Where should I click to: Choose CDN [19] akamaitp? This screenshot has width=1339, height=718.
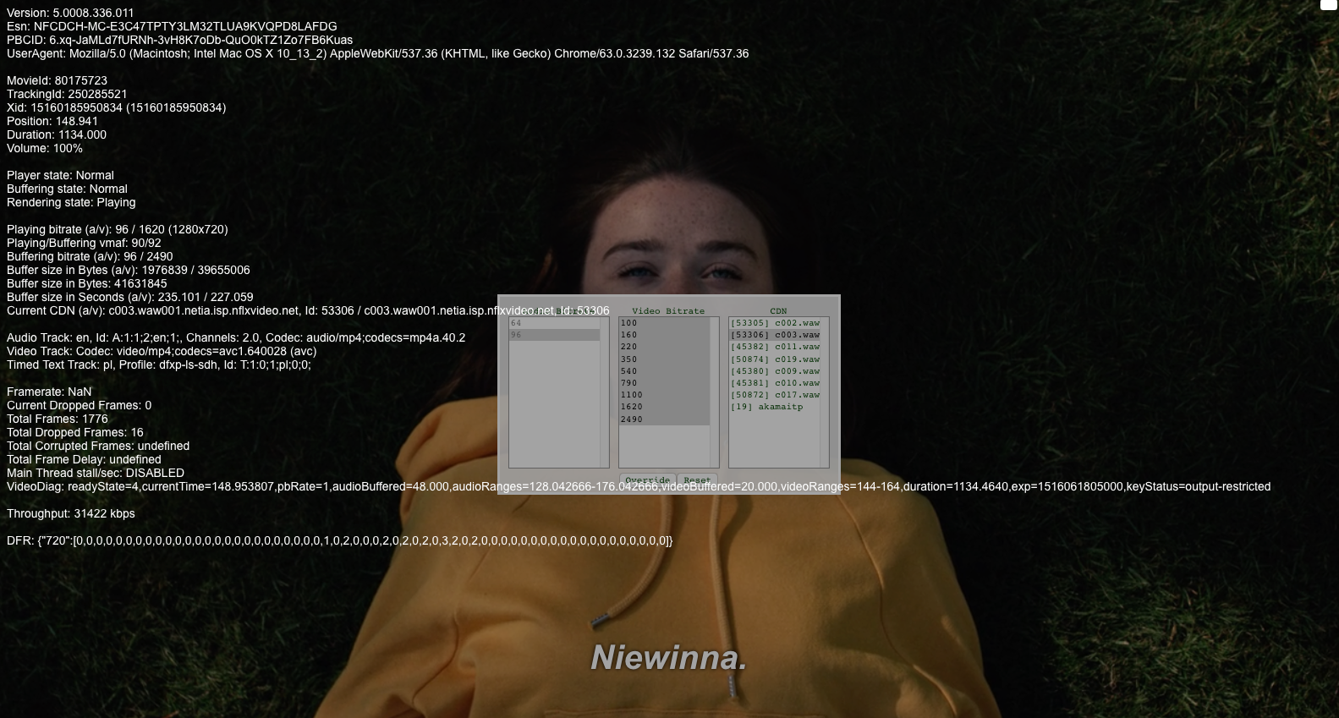tap(775, 407)
